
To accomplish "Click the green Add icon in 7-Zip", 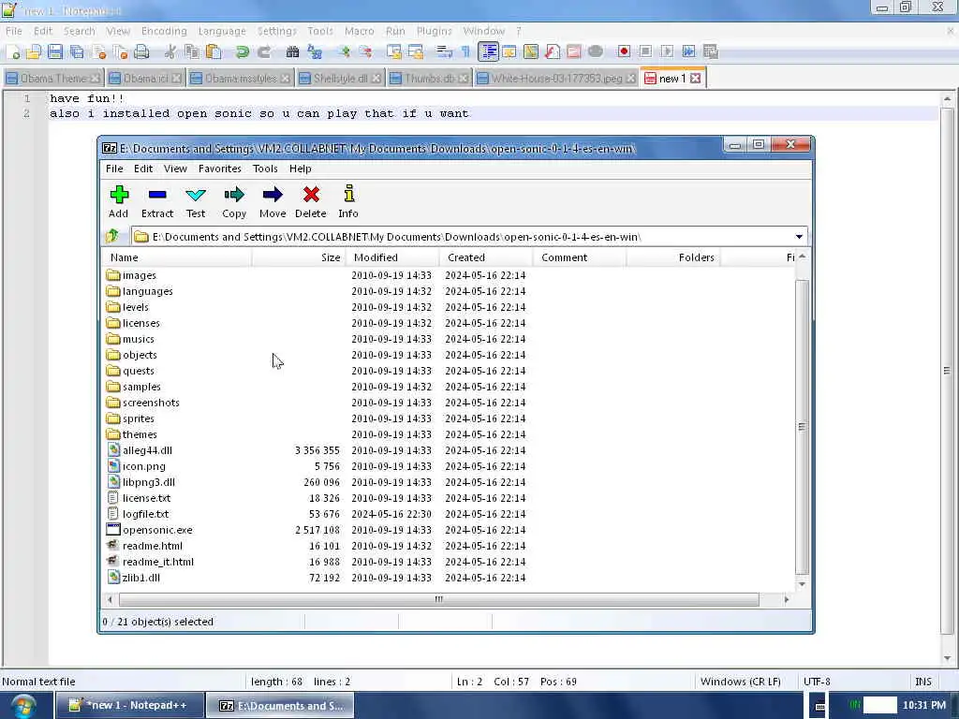I will coord(119,202).
